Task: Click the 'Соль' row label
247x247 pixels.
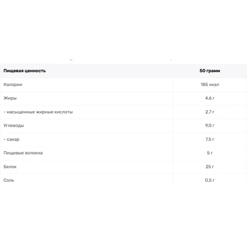Action: [x=9, y=180]
